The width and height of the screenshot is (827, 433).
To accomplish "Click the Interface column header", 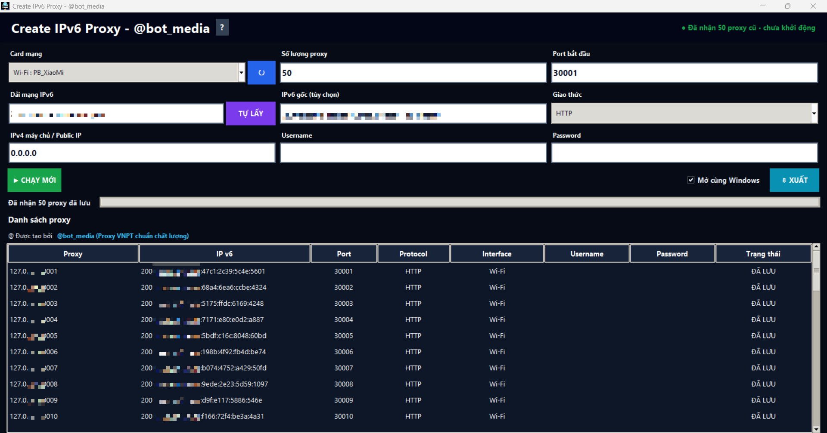I will pos(497,254).
